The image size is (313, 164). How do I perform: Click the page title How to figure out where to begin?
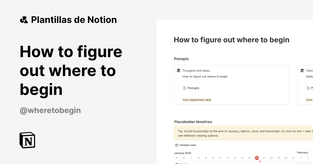[x=231, y=40]
